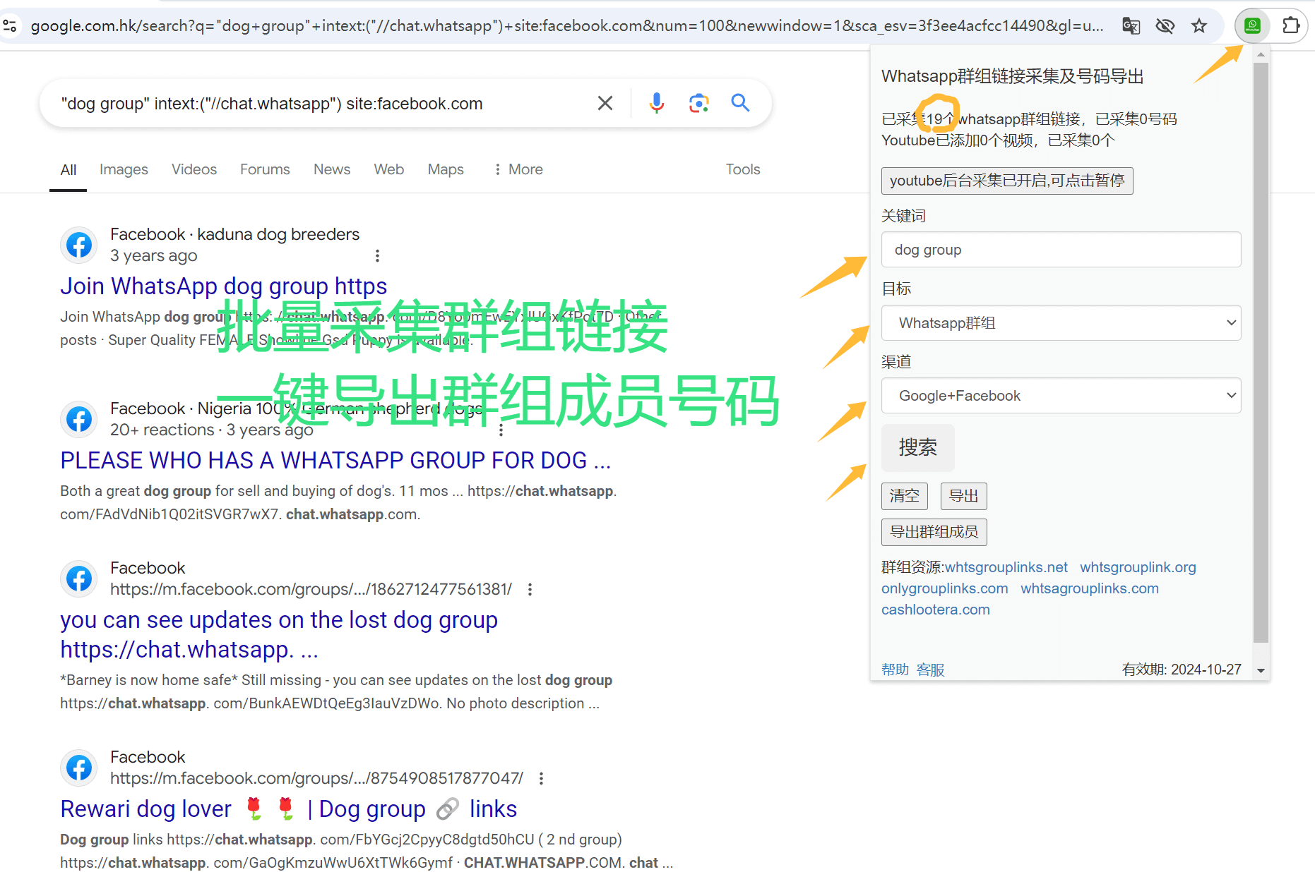
Task: Open options menu for groups/.../8754908517877047 result
Action: coord(541,778)
